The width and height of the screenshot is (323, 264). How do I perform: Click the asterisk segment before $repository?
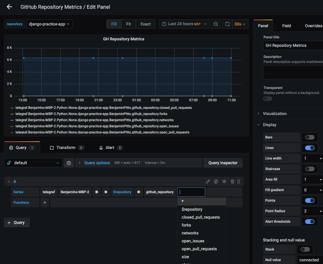(106, 192)
